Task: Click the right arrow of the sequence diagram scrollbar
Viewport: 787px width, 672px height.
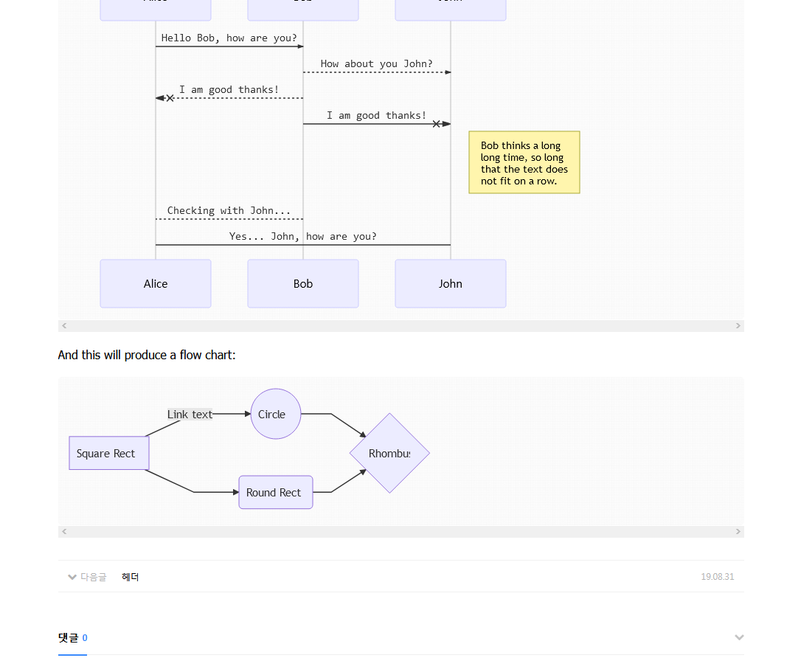Action: point(738,325)
